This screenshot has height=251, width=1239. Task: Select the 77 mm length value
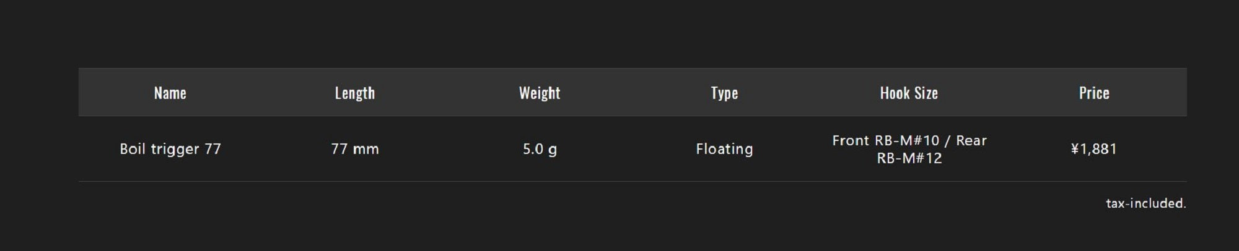[x=354, y=149]
